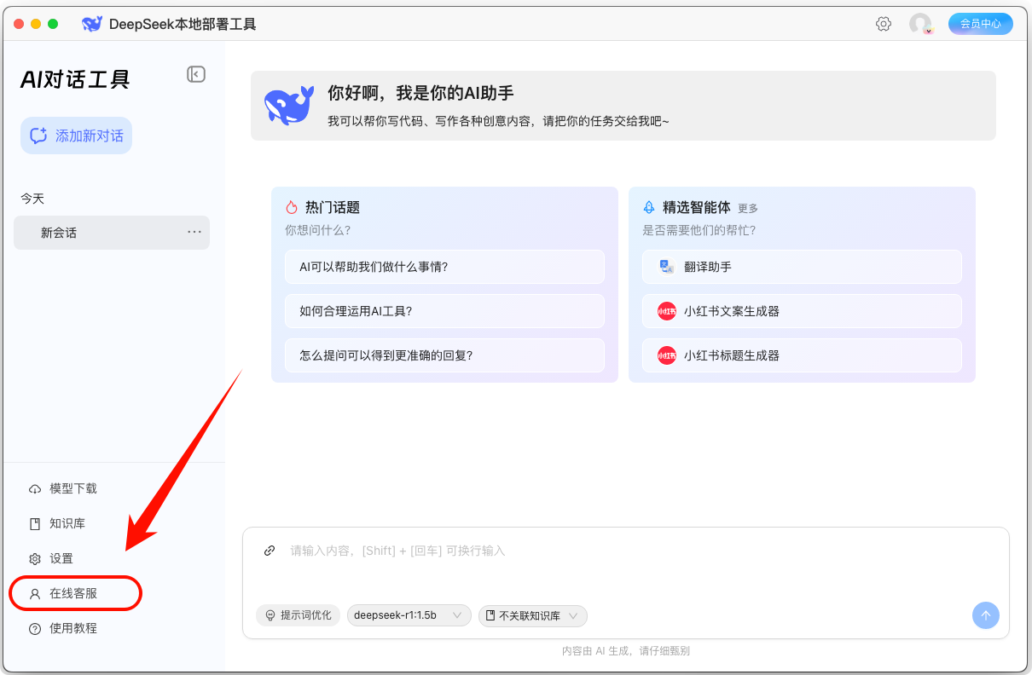Viewport: 1032px width, 675px height.
Task: Click the flame icon by 热门话题
Action: point(292,207)
